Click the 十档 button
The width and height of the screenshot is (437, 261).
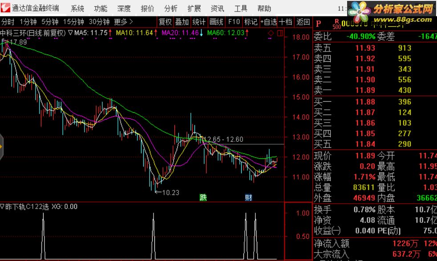click(x=286, y=22)
